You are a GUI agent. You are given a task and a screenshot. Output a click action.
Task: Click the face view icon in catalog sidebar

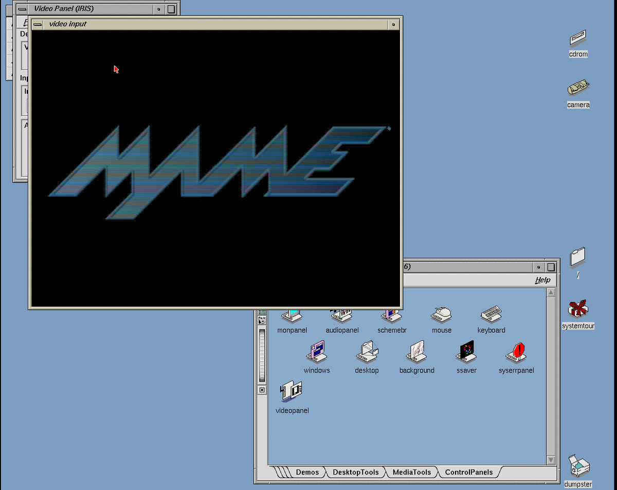tap(262, 320)
